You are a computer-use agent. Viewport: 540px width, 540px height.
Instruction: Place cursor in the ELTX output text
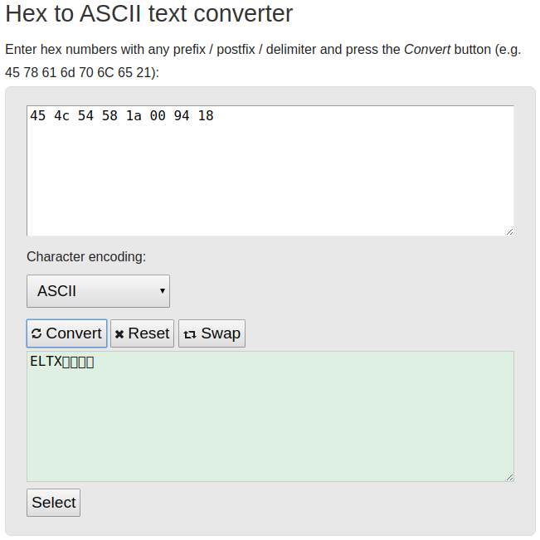pos(46,362)
